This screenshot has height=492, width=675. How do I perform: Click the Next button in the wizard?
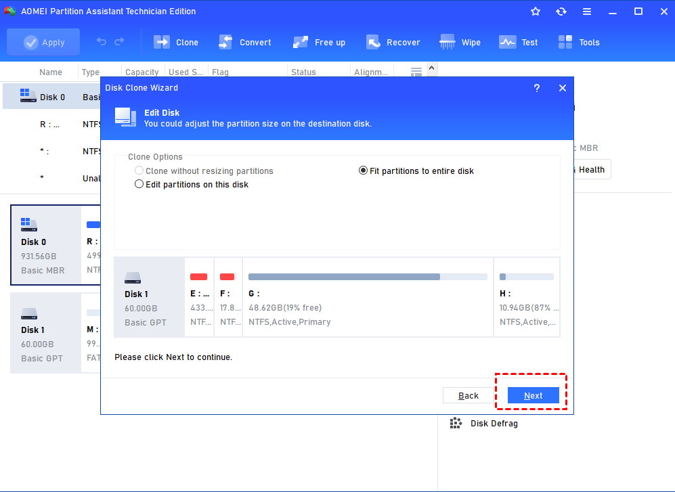tap(533, 395)
